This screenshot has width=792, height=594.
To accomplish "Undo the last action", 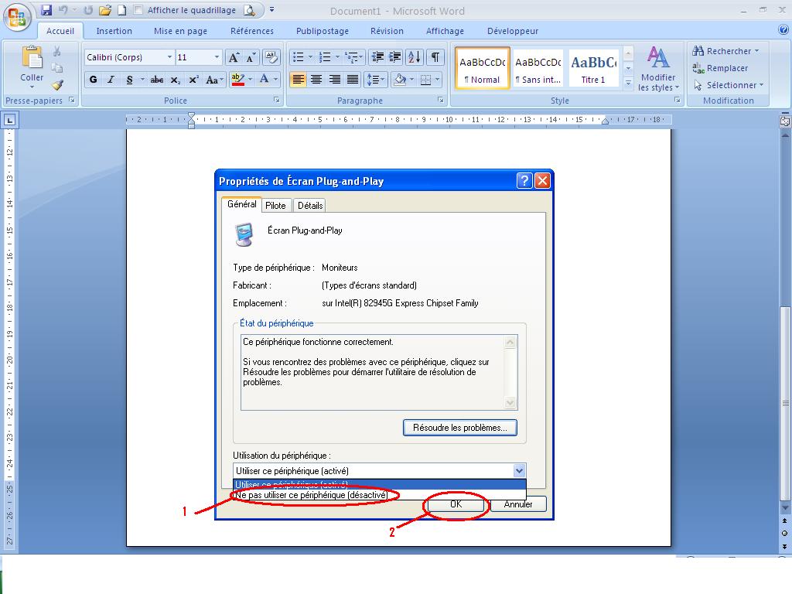I will (x=63, y=10).
